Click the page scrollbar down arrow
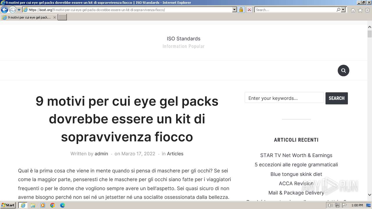The height and width of the screenshot is (209, 372). pyautogui.click(x=369, y=195)
